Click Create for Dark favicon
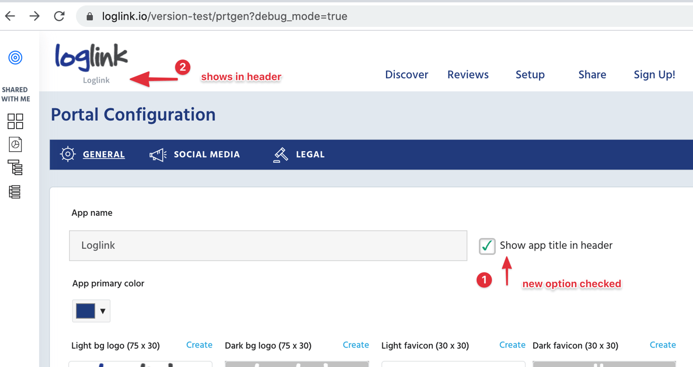Image resolution: width=693 pixels, height=367 pixels. (663, 345)
